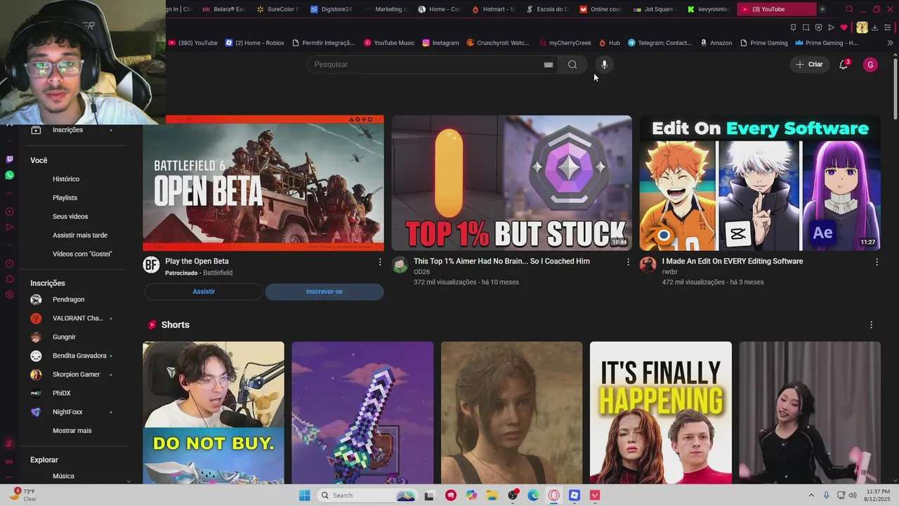Image resolution: width=899 pixels, height=506 pixels.
Task: Click the heart icon in browser toolbar
Action: [x=844, y=27]
